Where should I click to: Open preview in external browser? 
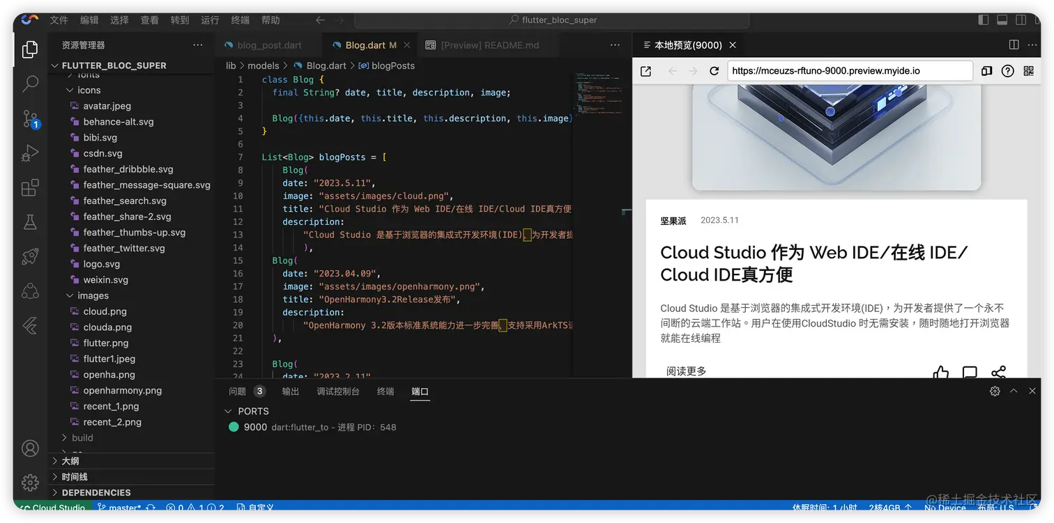[645, 71]
